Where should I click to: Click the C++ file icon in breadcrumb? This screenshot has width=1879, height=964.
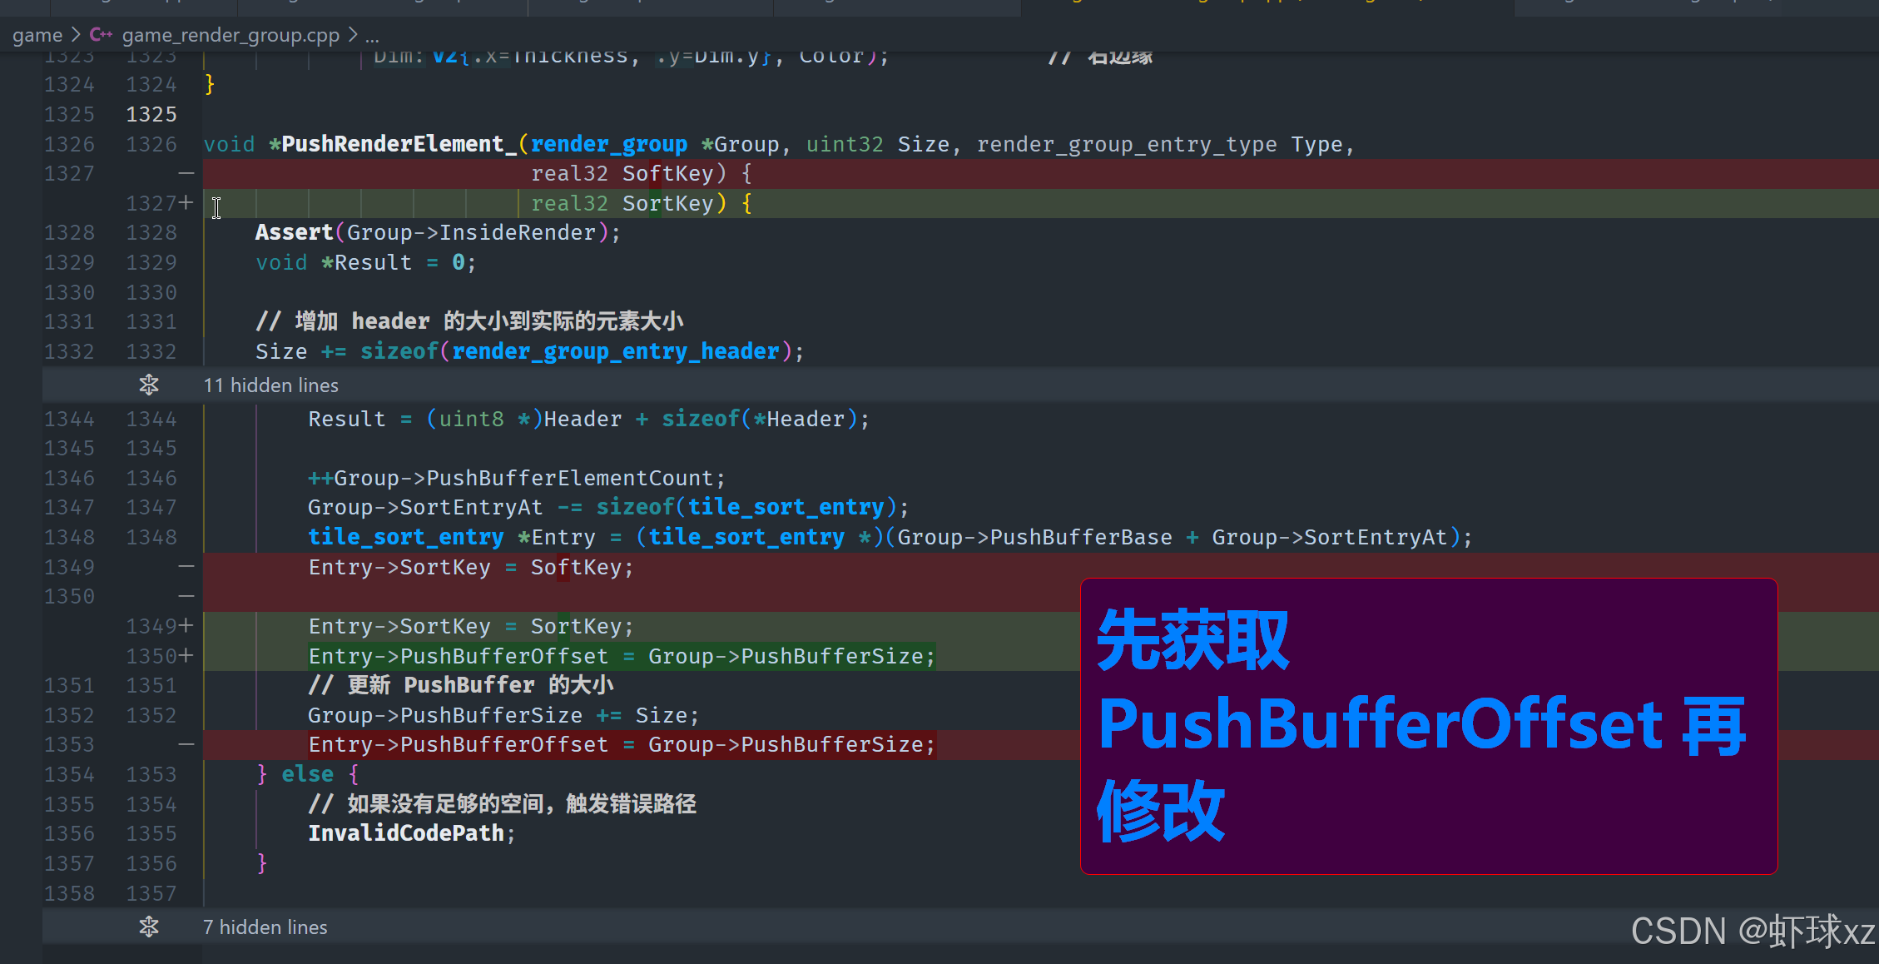(x=101, y=35)
